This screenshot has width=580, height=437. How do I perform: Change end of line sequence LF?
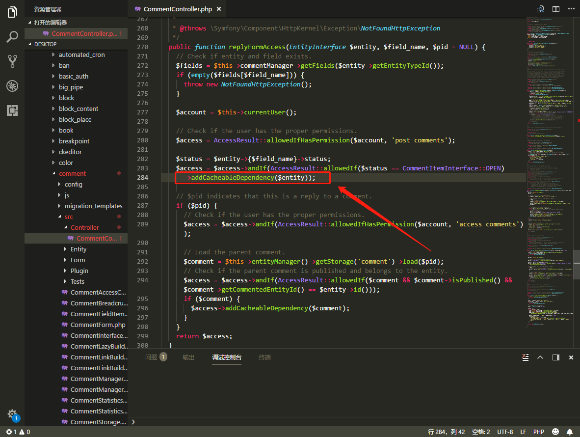[x=523, y=432]
